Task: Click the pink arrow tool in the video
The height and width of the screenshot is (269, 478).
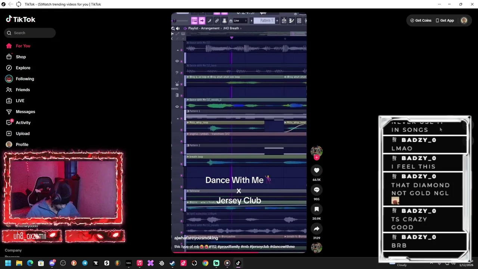Action: pyautogui.click(x=202, y=21)
